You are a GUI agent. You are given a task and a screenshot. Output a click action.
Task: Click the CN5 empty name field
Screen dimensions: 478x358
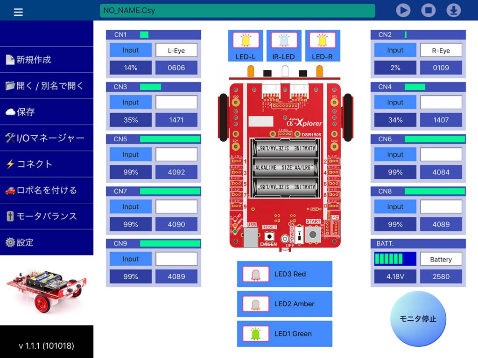click(176, 155)
